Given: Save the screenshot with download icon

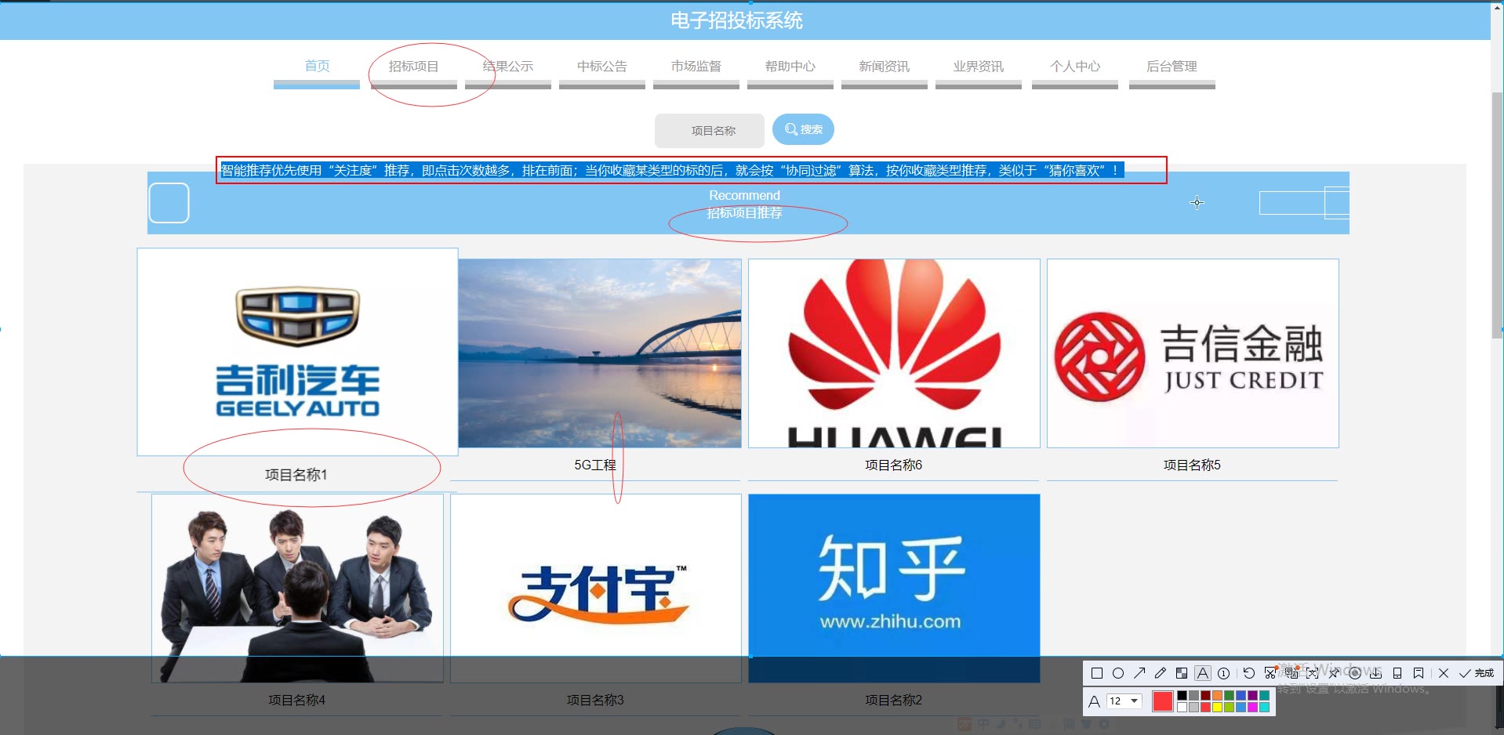Looking at the screenshot, I should click(1376, 673).
